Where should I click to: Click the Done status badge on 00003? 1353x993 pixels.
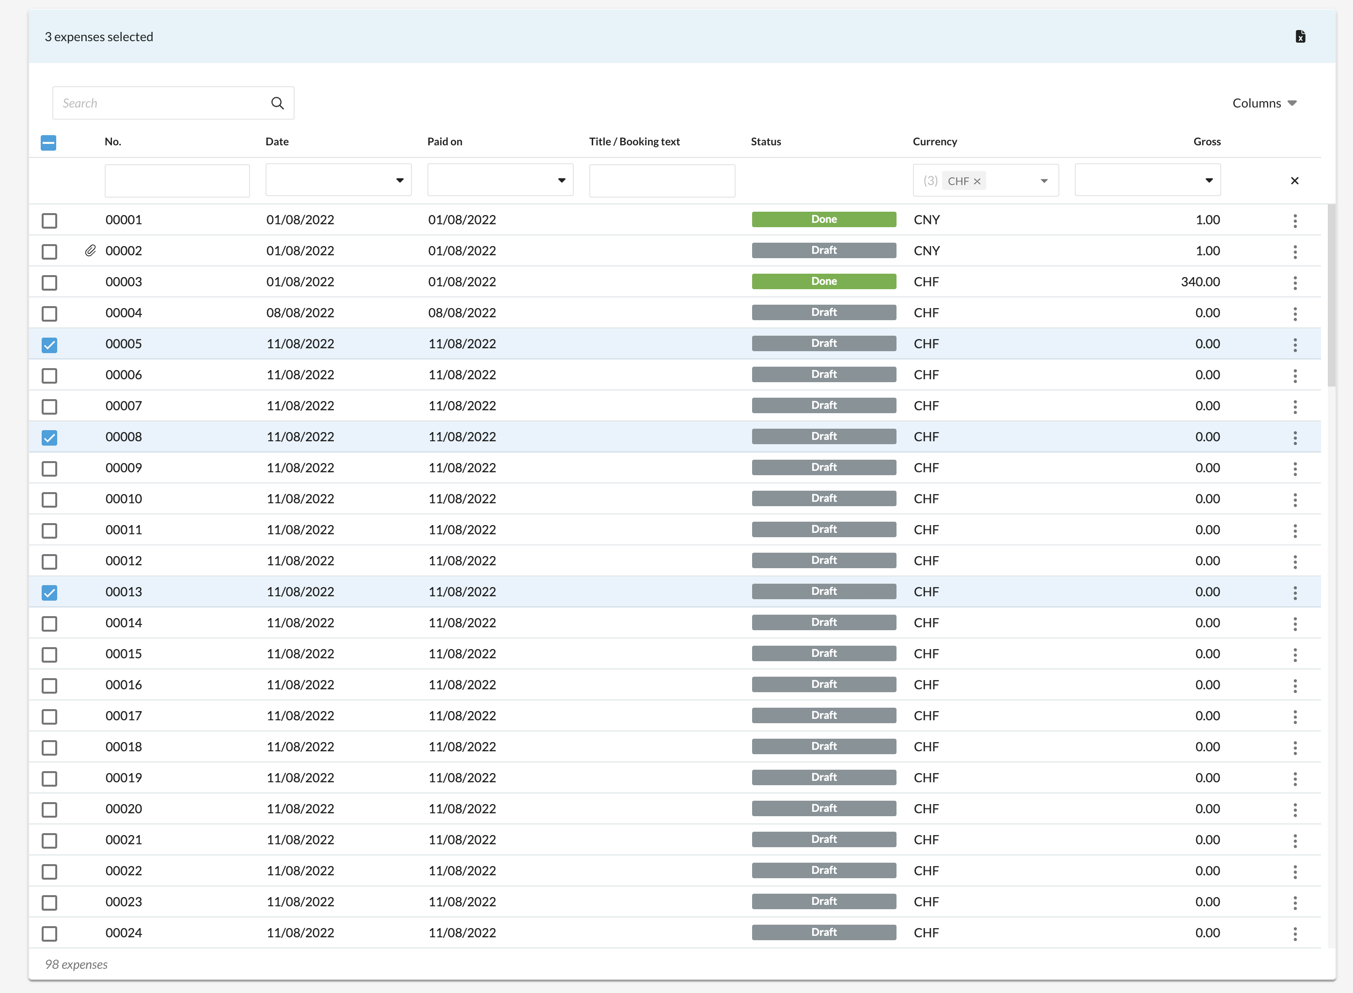pos(823,281)
